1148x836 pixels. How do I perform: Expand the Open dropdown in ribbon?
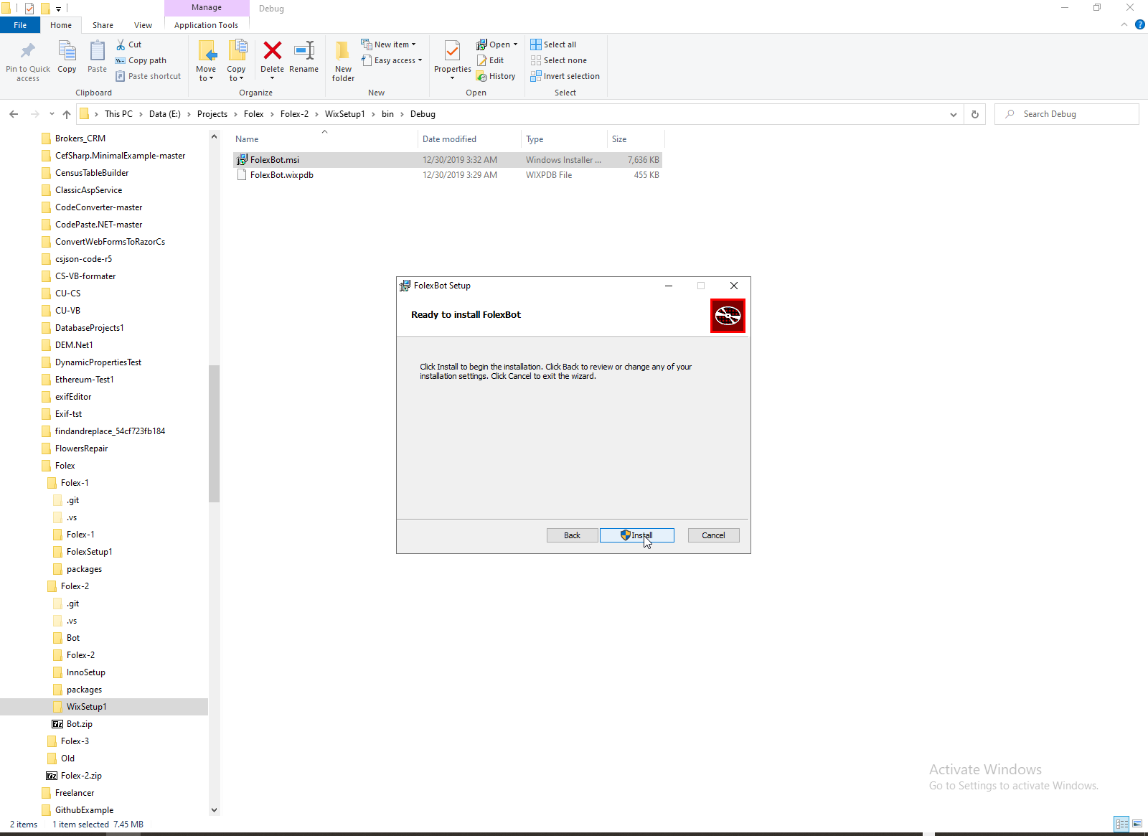point(497,44)
